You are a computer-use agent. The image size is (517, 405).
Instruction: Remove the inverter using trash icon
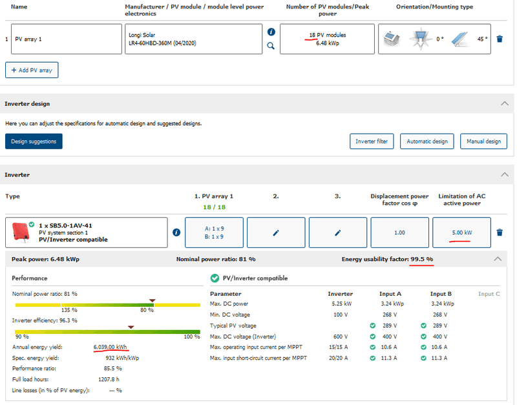coord(500,233)
